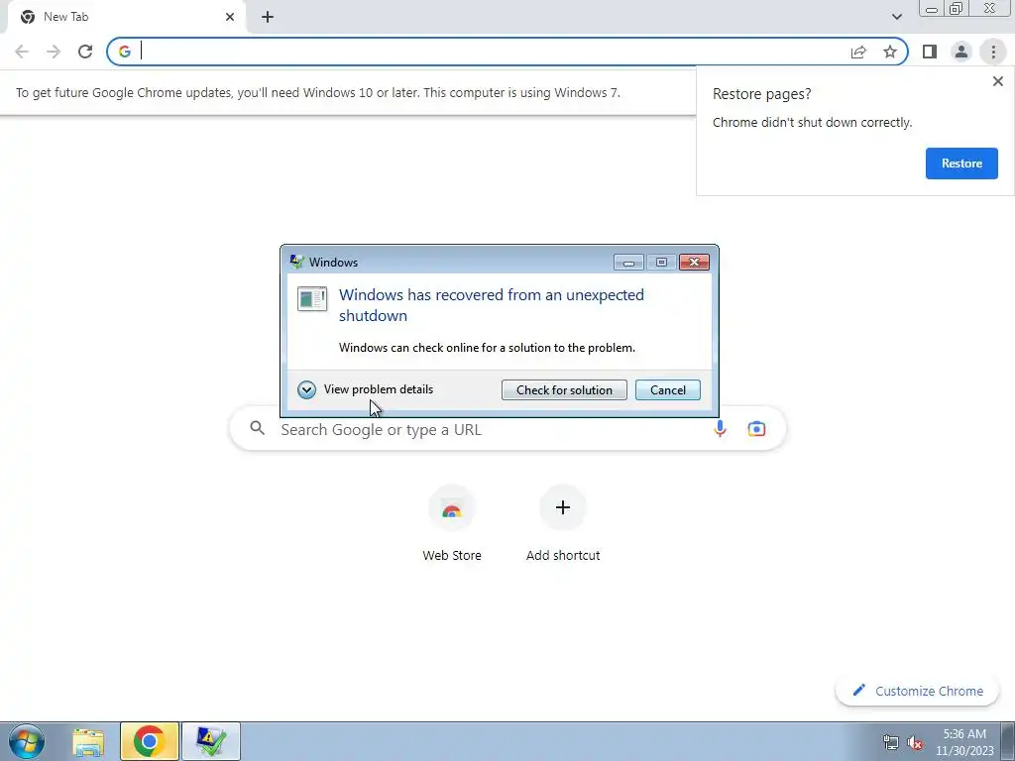Share this page via share icon

pyautogui.click(x=858, y=52)
